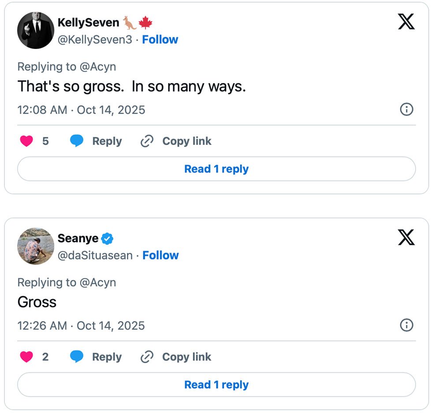Click the link icon under Seanye's tweet

click(146, 357)
